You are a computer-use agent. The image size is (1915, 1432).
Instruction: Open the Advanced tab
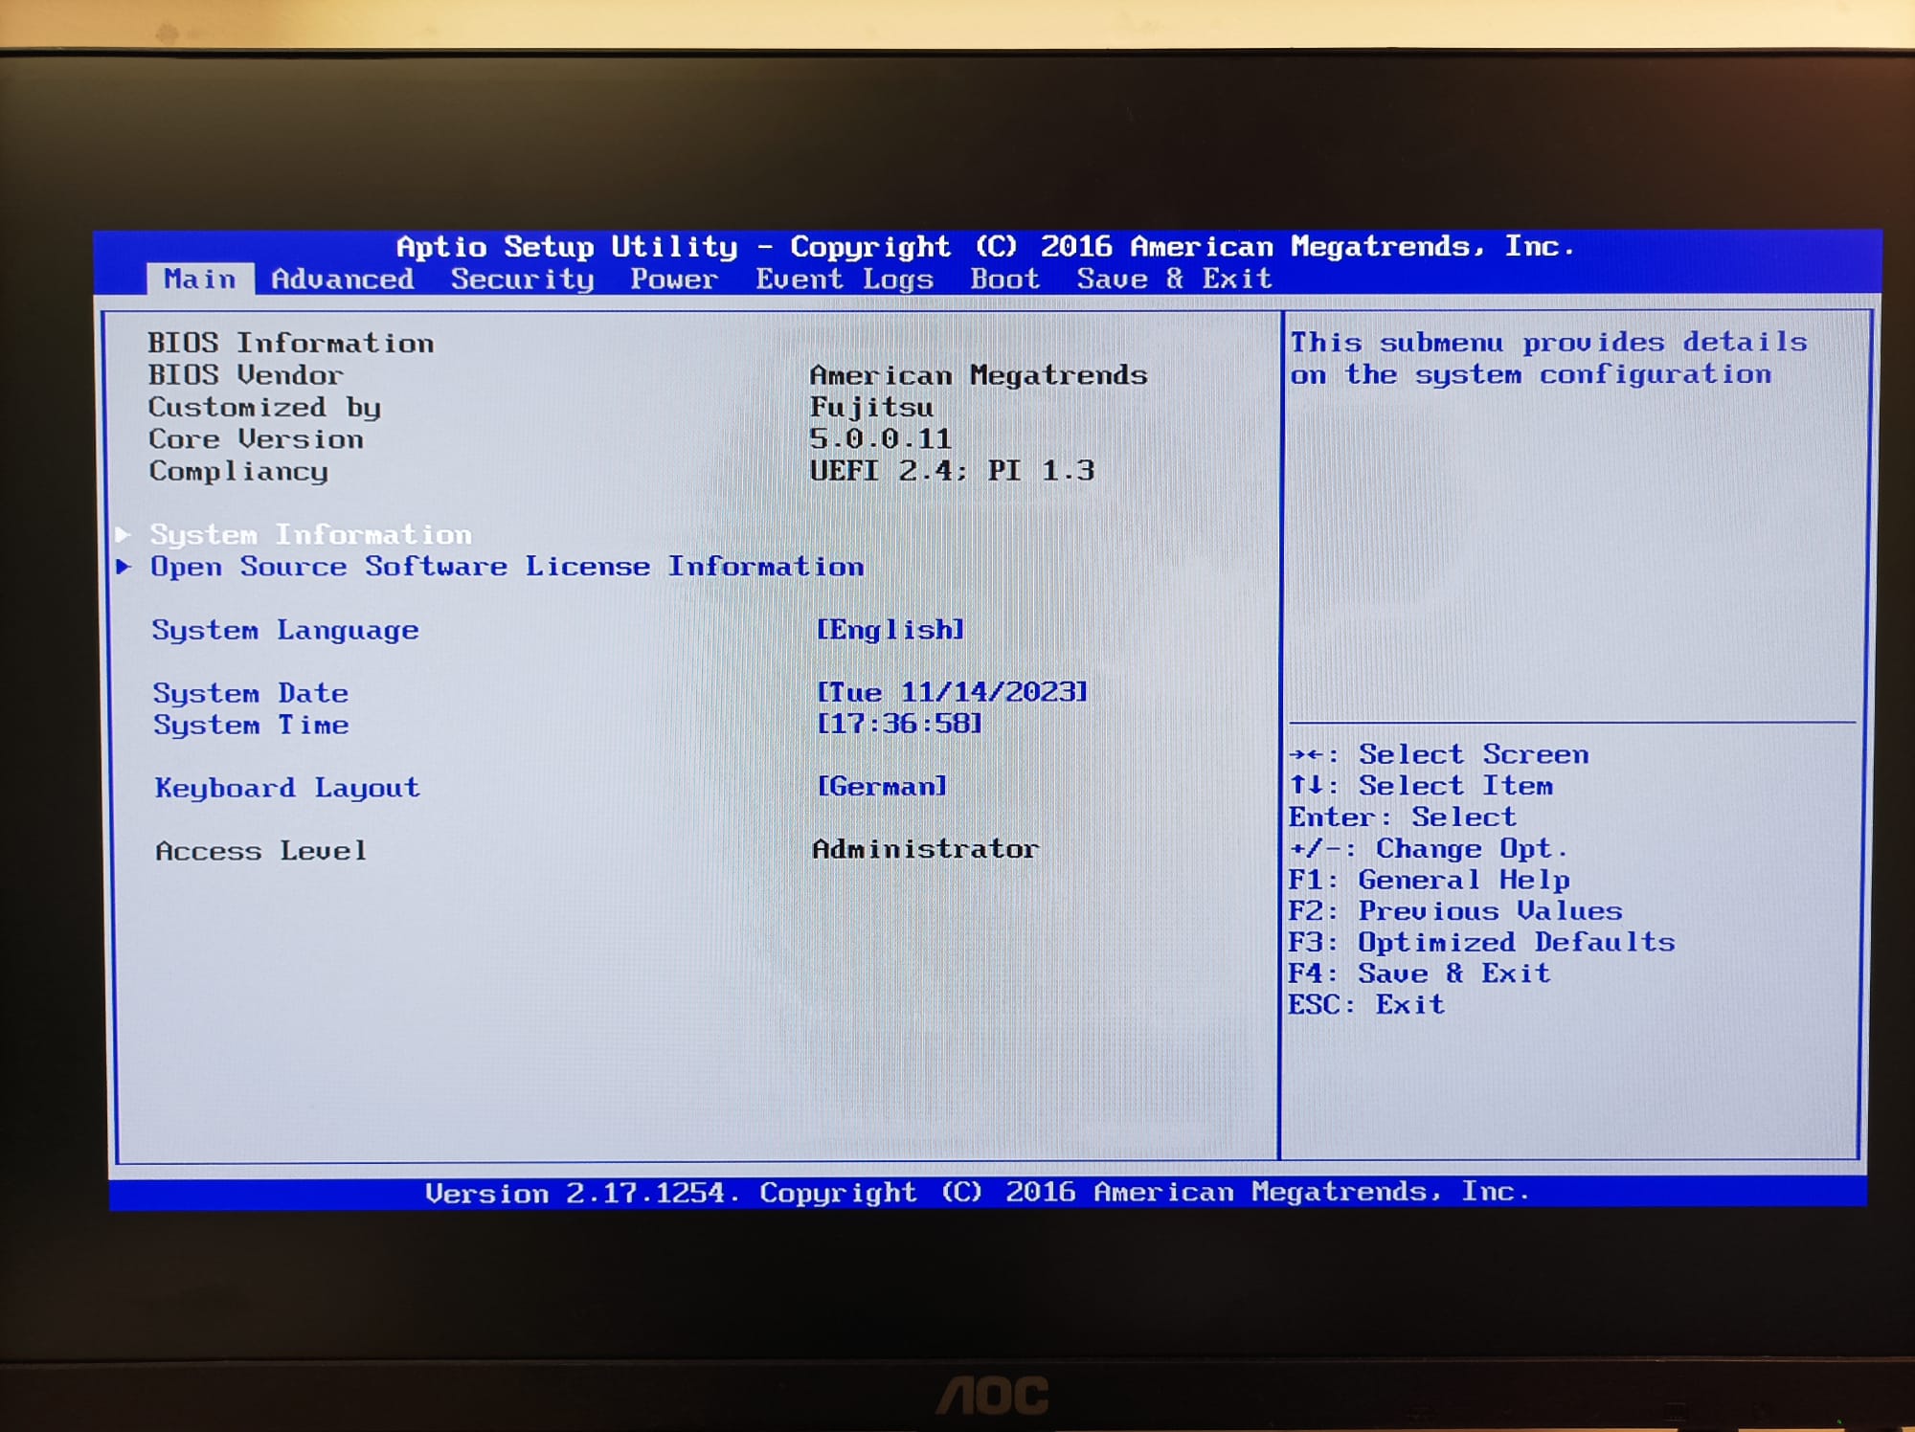click(x=343, y=279)
